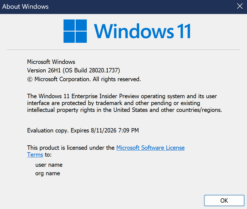Click the Enterprise Insider Preview trademark paragraph
Viewport: 247px width, 209px height.
click(x=124, y=103)
